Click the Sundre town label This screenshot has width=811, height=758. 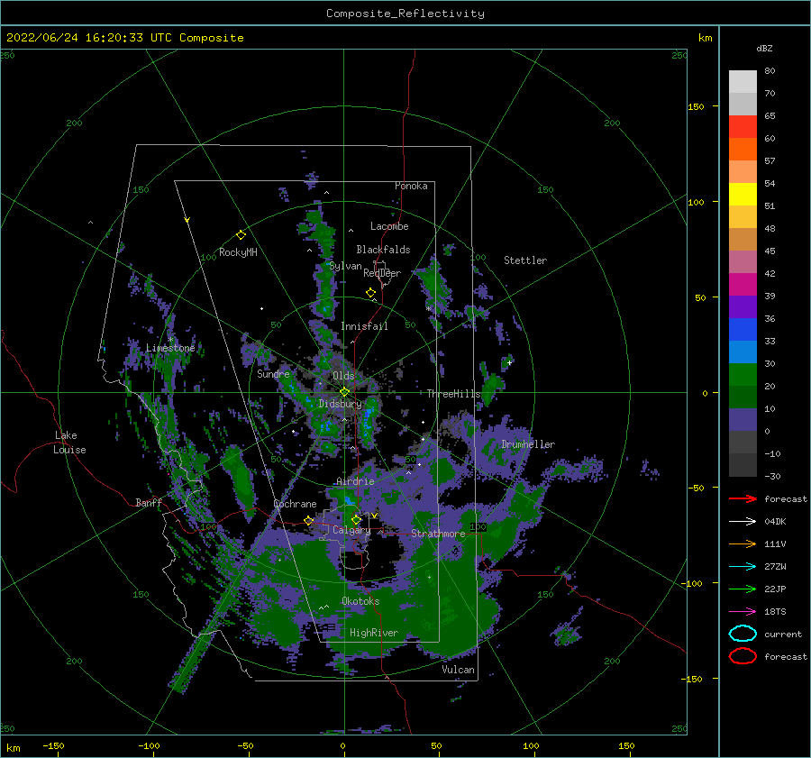(274, 374)
